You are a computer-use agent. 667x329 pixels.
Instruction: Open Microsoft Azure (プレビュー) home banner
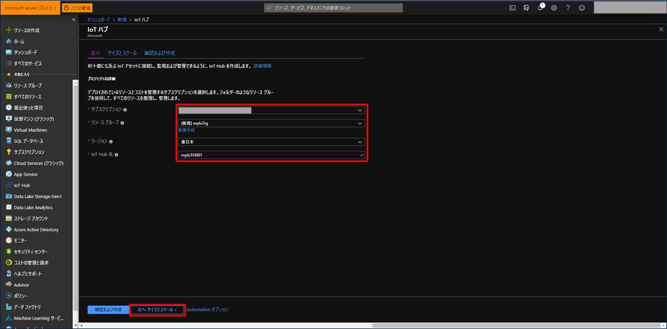pos(30,8)
